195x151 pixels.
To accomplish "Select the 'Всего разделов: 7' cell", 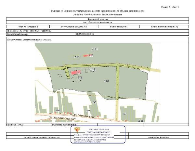I will tap(119, 26).
